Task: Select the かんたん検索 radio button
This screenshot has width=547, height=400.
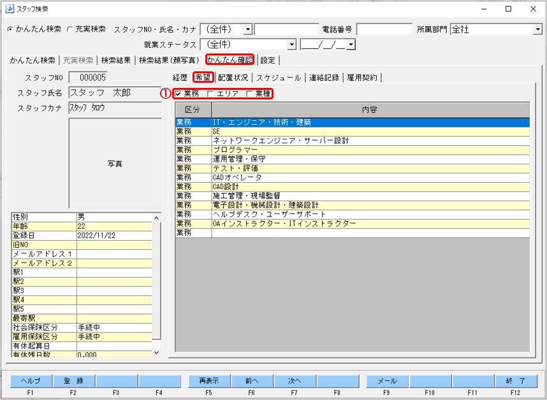Action: [x=10, y=29]
